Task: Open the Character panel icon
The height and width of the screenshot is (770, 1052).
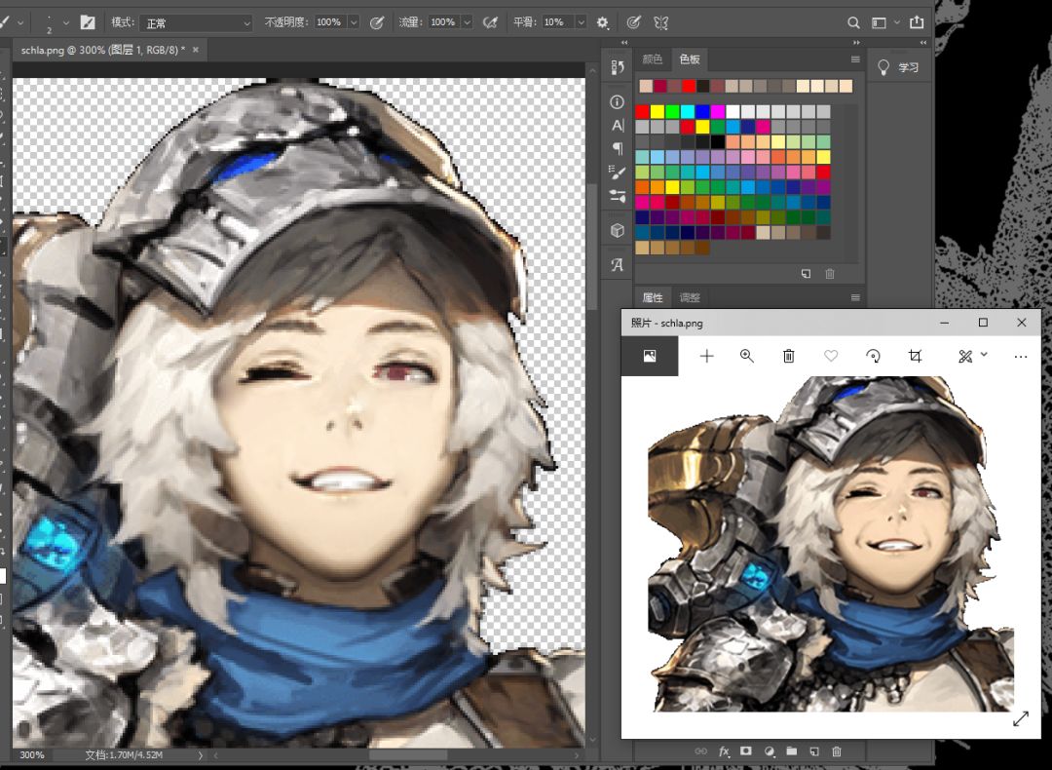Action: click(618, 126)
